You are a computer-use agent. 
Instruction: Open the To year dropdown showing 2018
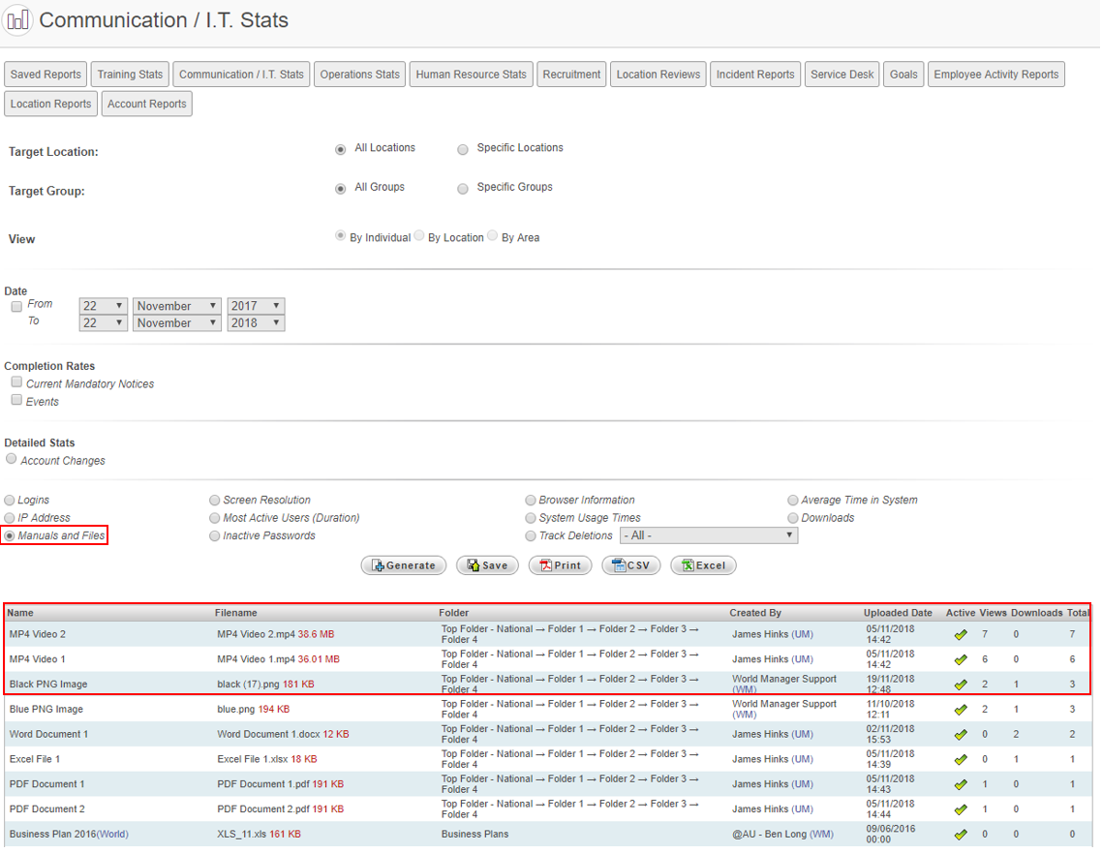[256, 323]
